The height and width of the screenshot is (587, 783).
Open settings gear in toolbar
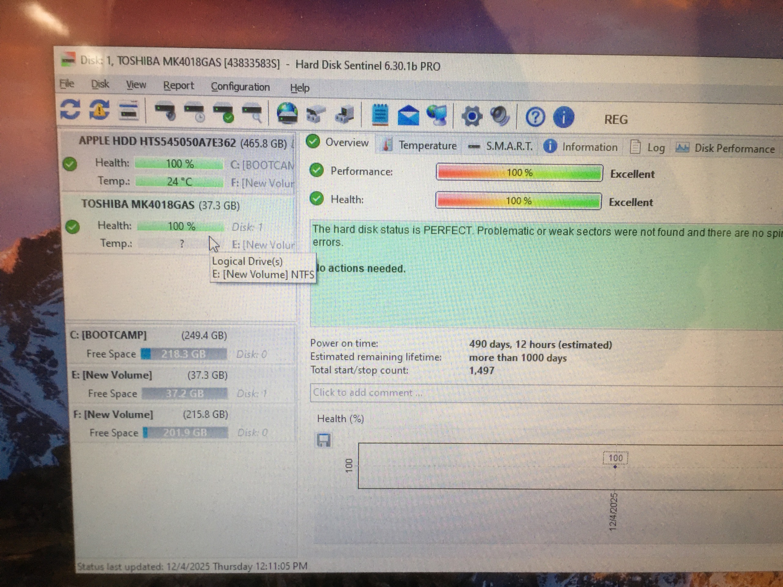point(472,116)
